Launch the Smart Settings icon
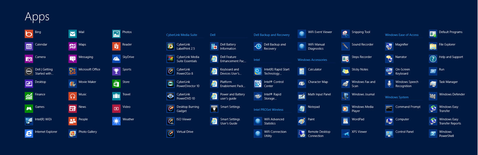 (214, 109)
